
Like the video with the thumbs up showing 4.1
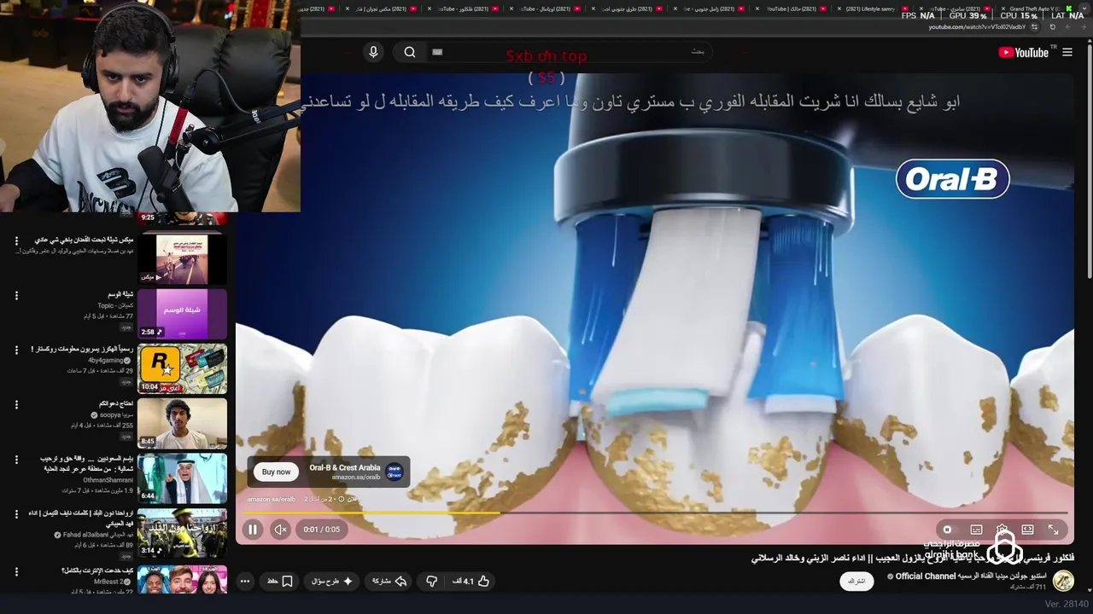pos(471,581)
